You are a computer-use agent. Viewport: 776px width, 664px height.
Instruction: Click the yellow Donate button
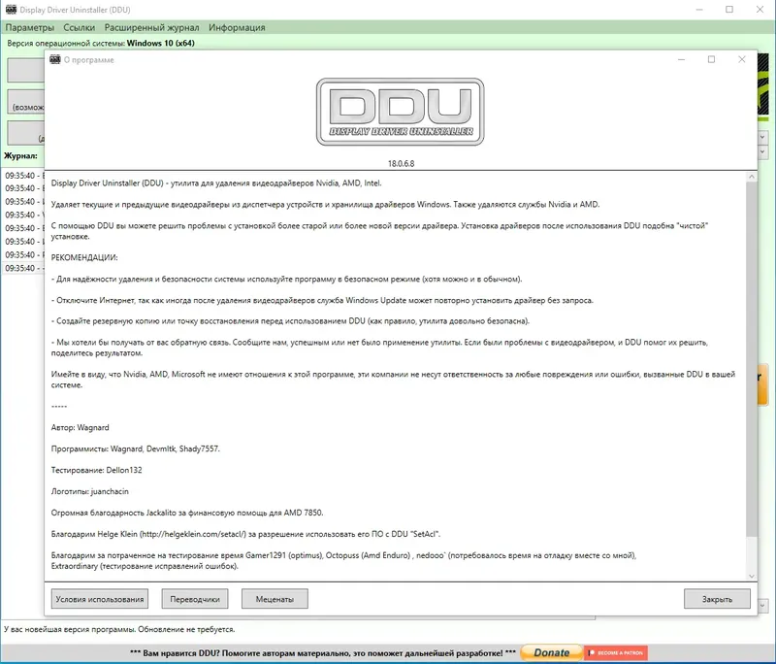551,652
